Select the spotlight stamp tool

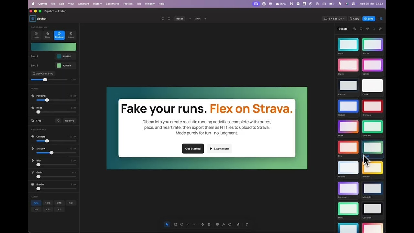(x=238, y=224)
